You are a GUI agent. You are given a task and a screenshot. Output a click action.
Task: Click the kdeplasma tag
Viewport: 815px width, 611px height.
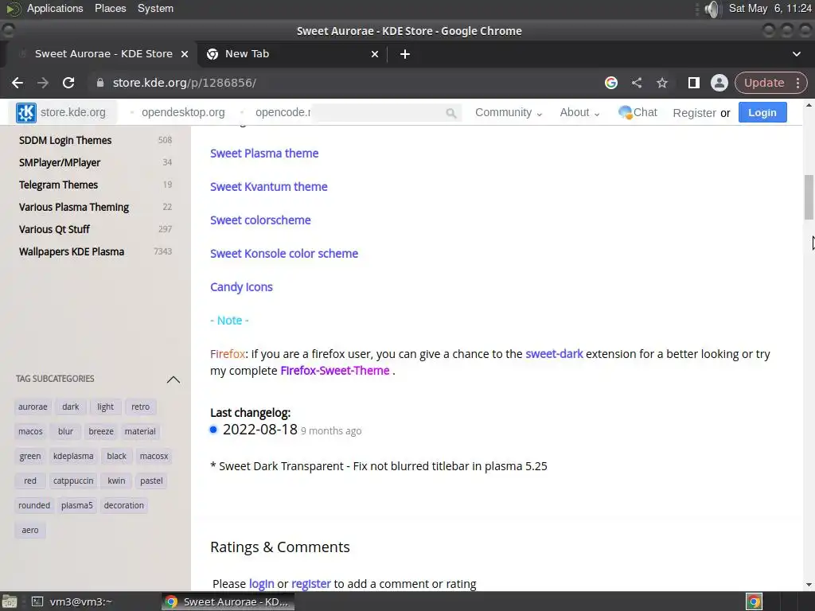(x=73, y=456)
